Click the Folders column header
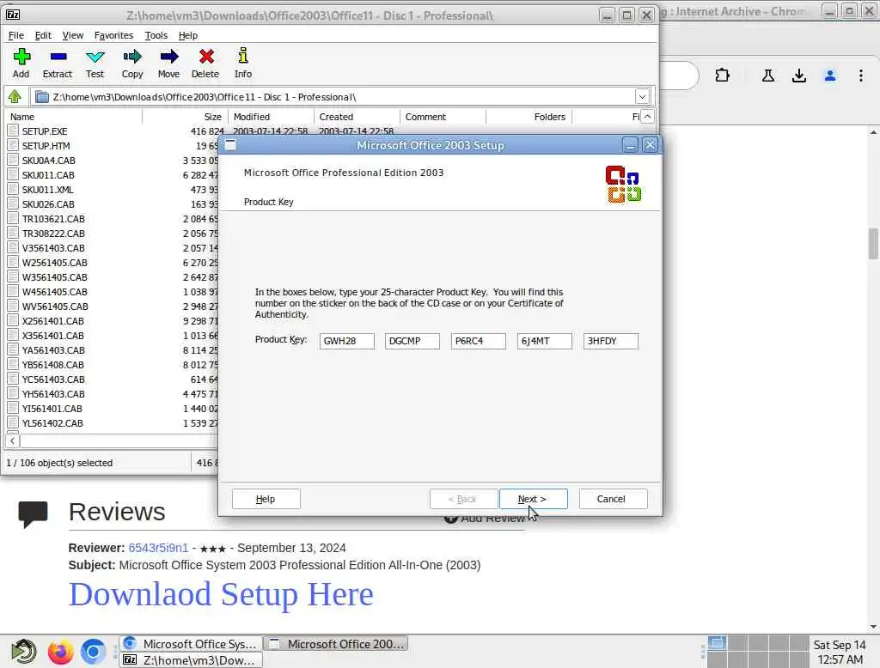The height and width of the screenshot is (668, 880). click(529, 117)
